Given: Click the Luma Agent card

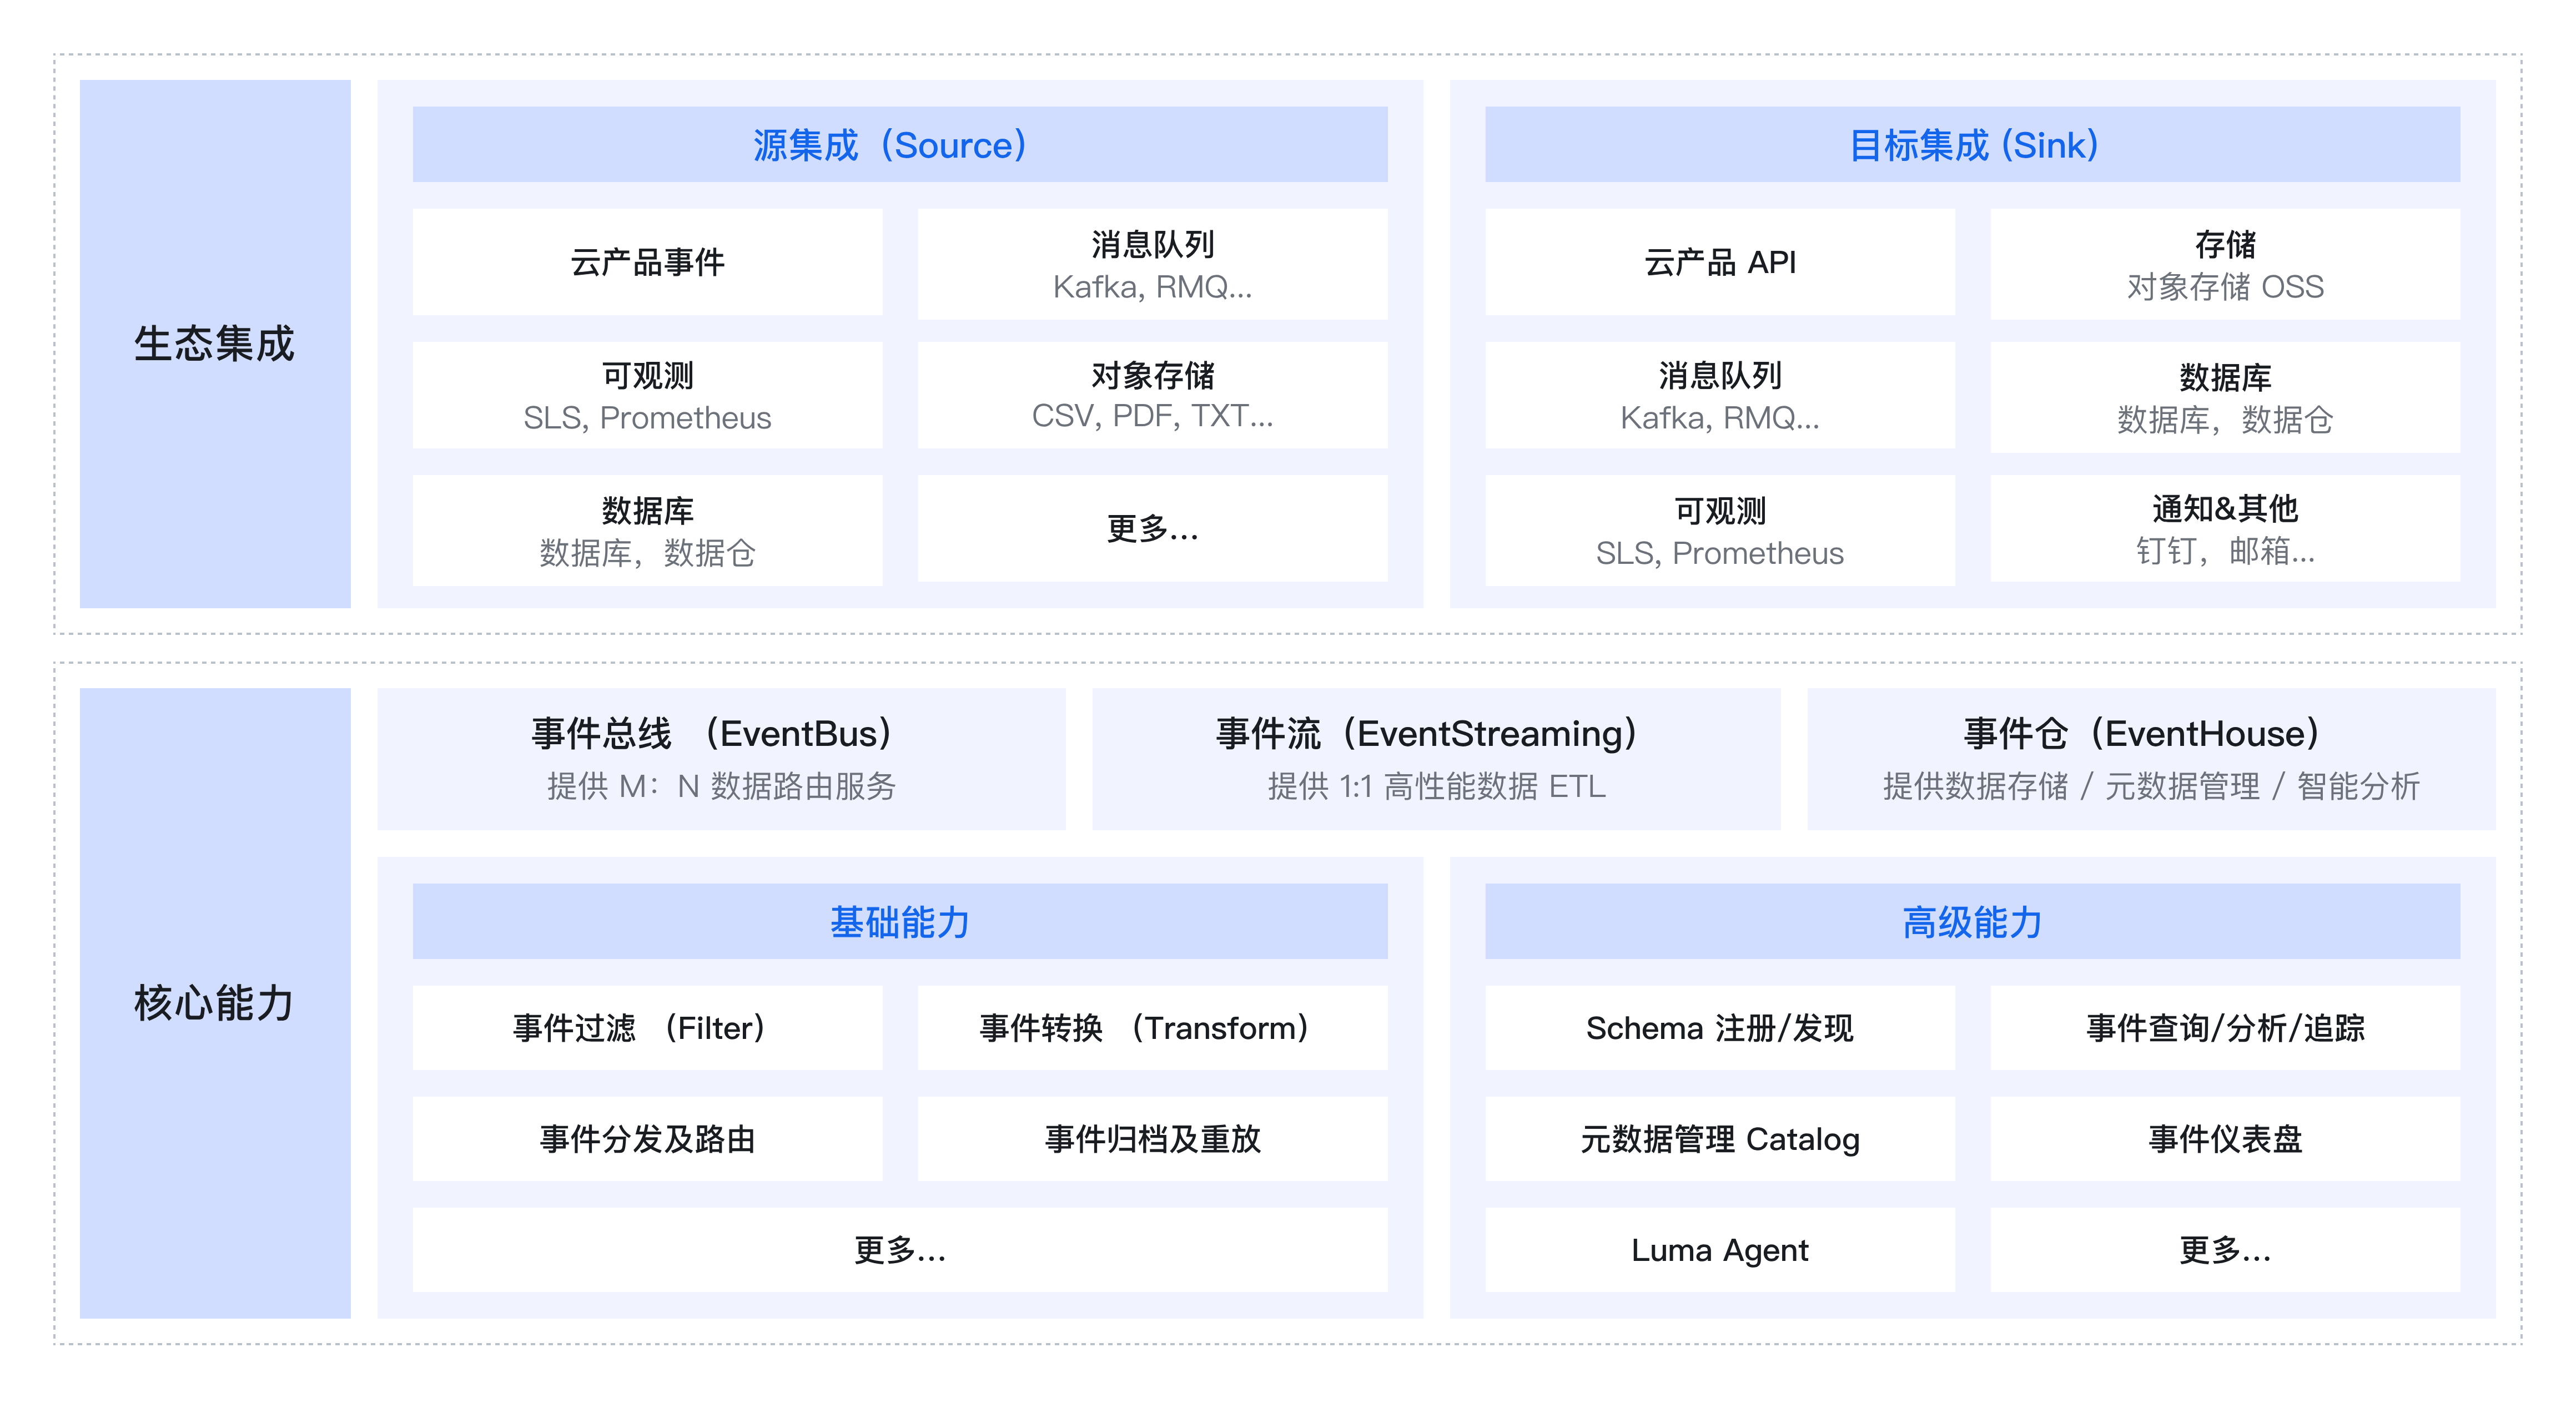Looking at the screenshot, I should (x=1719, y=1249).
